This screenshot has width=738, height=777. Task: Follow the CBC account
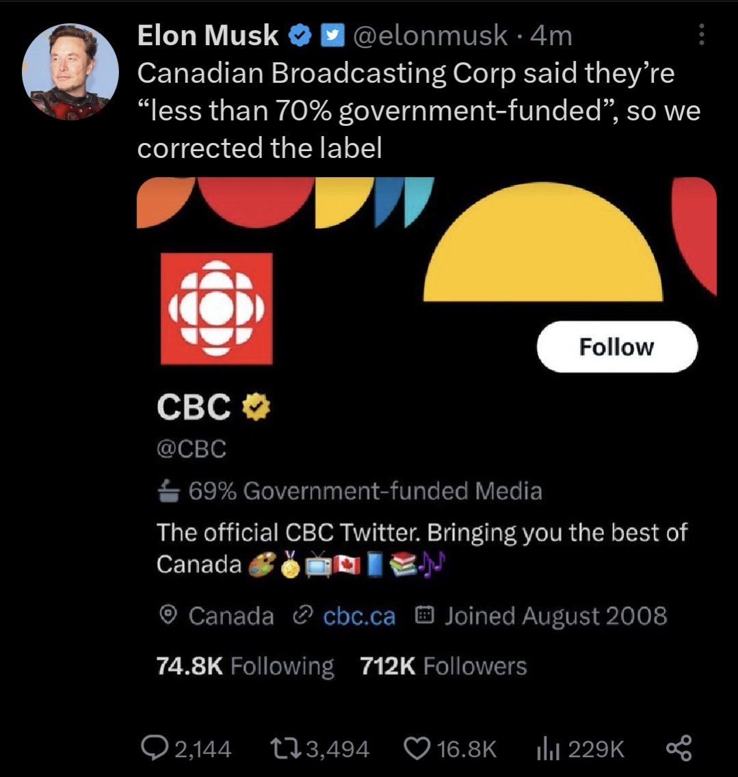616,347
